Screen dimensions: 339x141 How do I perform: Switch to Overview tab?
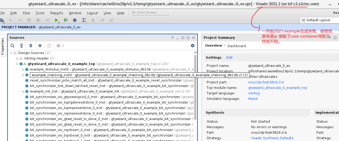pos(213,46)
